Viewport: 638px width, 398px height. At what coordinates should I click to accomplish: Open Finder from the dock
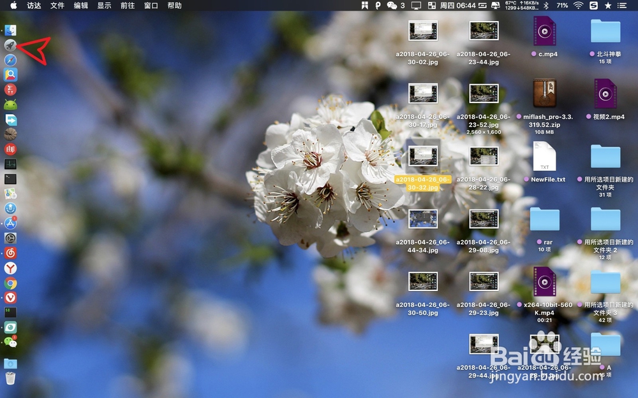coord(11,31)
